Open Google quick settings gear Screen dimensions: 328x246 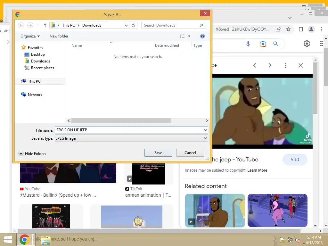[x=307, y=44]
